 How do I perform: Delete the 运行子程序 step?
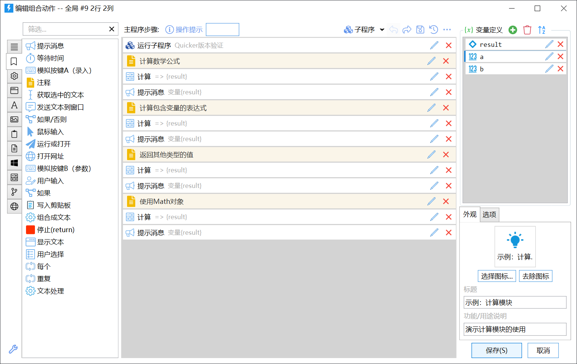pyautogui.click(x=448, y=45)
